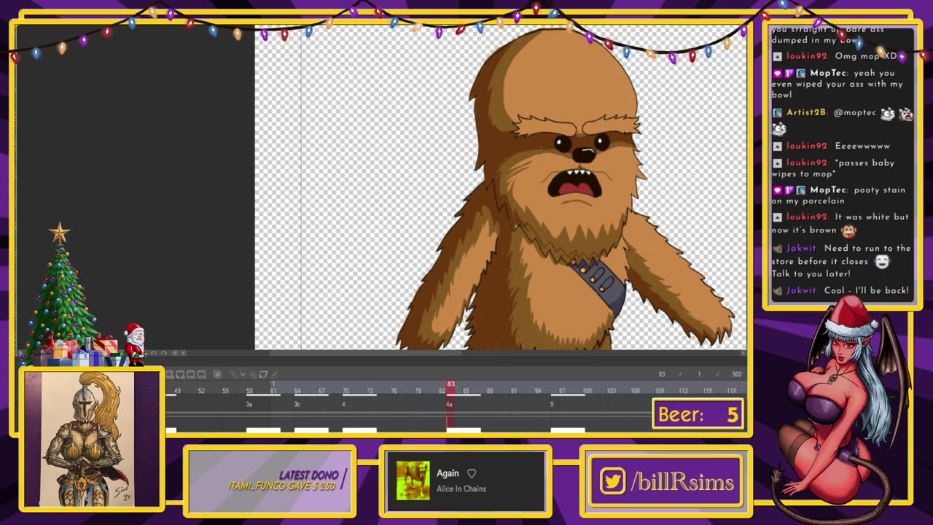Click the artist name Alice In Chains
The width and height of the screenshot is (933, 525).
pyautogui.click(x=461, y=489)
